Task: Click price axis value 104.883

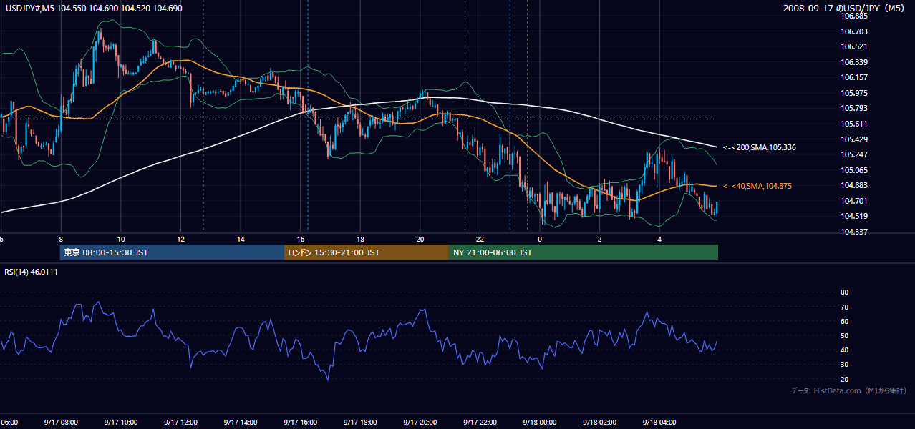Action: (855, 185)
